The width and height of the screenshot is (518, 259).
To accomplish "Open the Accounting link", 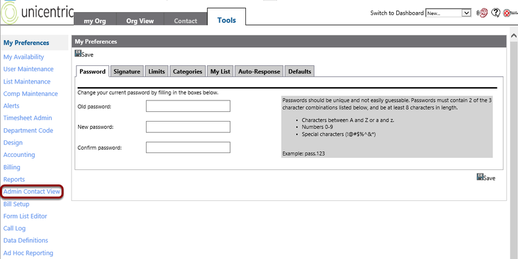I will tap(19, 155).
